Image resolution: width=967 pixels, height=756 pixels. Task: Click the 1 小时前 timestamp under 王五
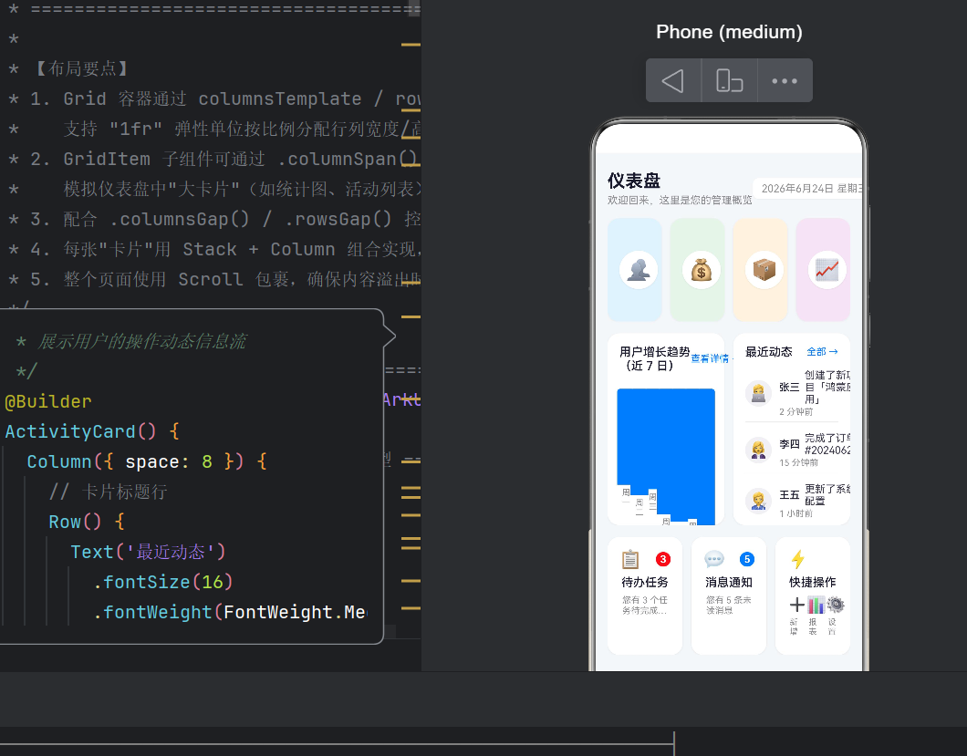pyautogui.click(x=796, y=513)
